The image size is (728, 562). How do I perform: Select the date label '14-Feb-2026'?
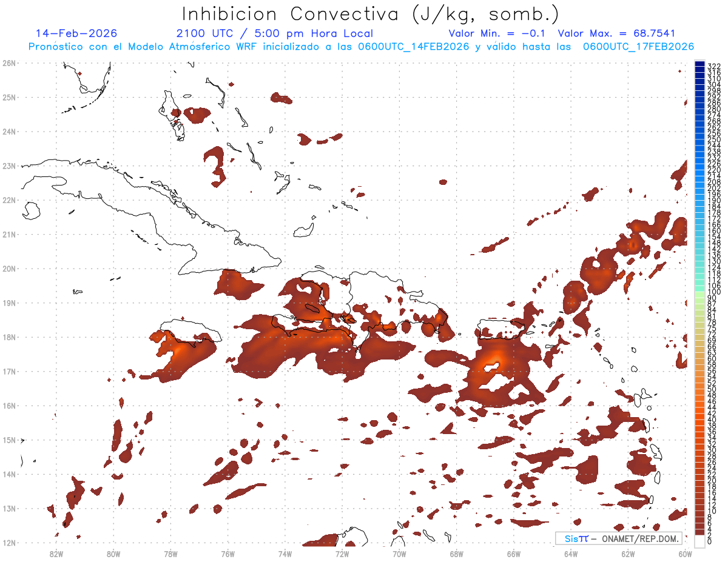tap(76, 33)
